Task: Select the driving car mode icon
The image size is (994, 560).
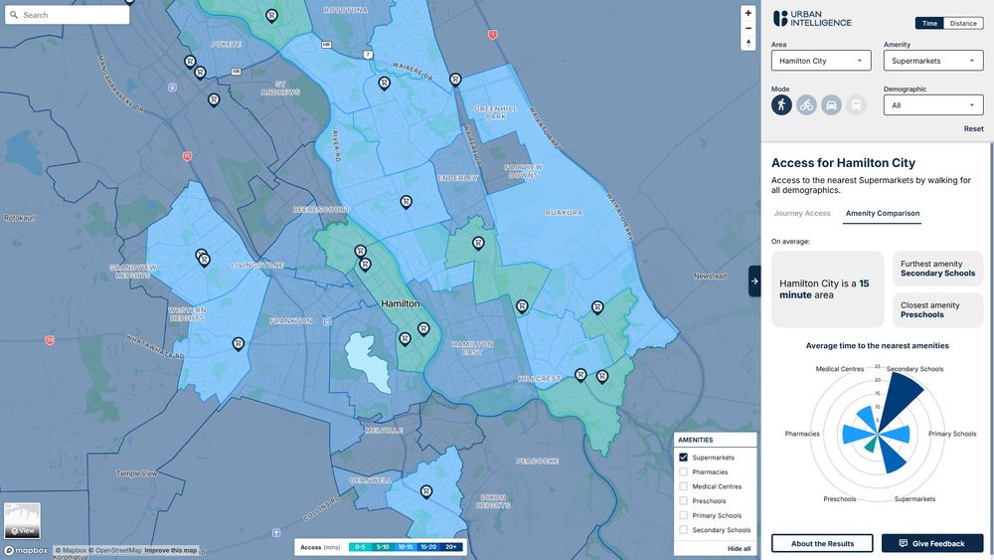Action: (x=831, y=104)
